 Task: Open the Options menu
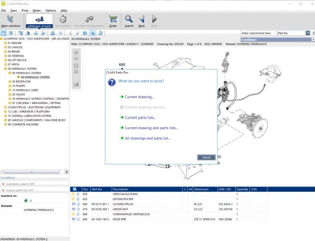coord(50,10)
